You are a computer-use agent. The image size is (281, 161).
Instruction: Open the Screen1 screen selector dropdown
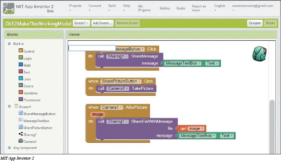click(x=81, y=23)
